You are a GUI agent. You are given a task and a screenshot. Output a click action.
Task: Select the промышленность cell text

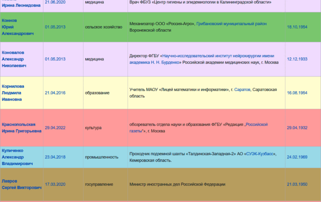tap(101, 157)
